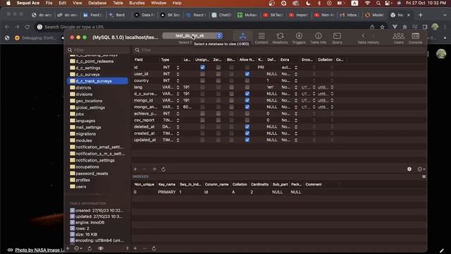Open Type dropdown for id field
This screenshot has width=451, height=254.
pos(178,68)
